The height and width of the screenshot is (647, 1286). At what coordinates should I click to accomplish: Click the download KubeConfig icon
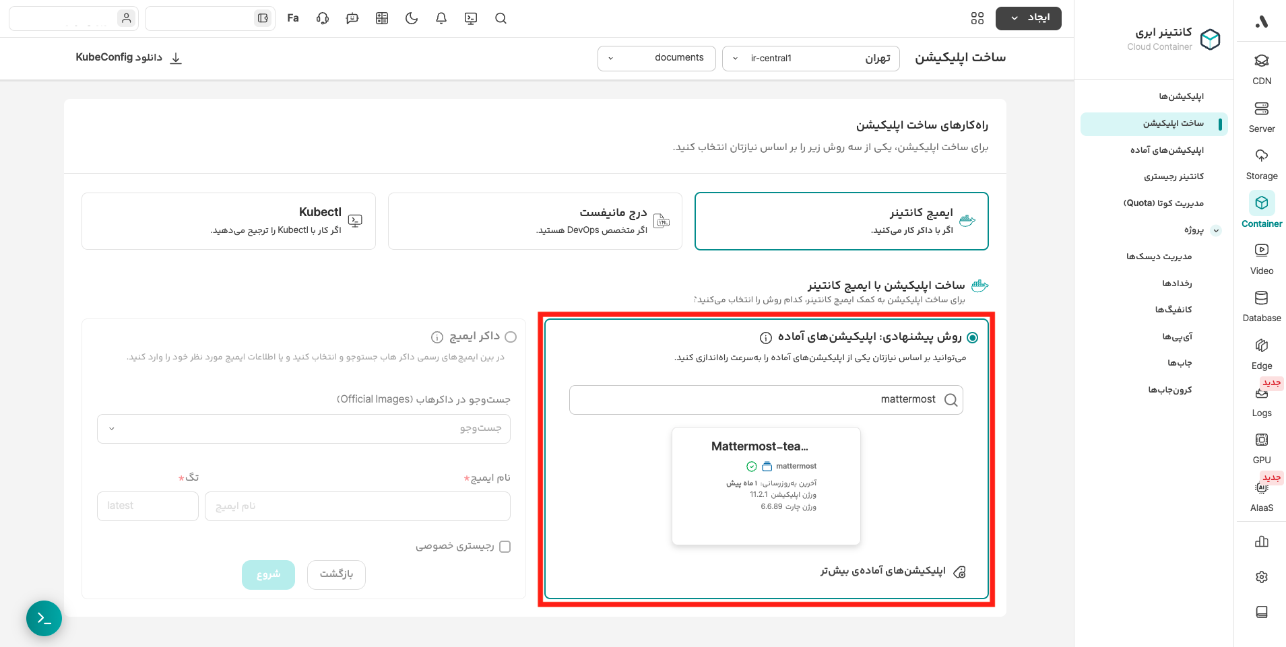tap(176, 58)
